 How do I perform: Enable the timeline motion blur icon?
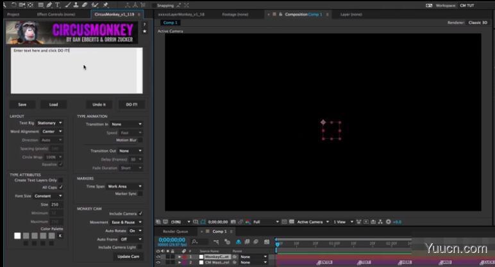pos(256,242)
